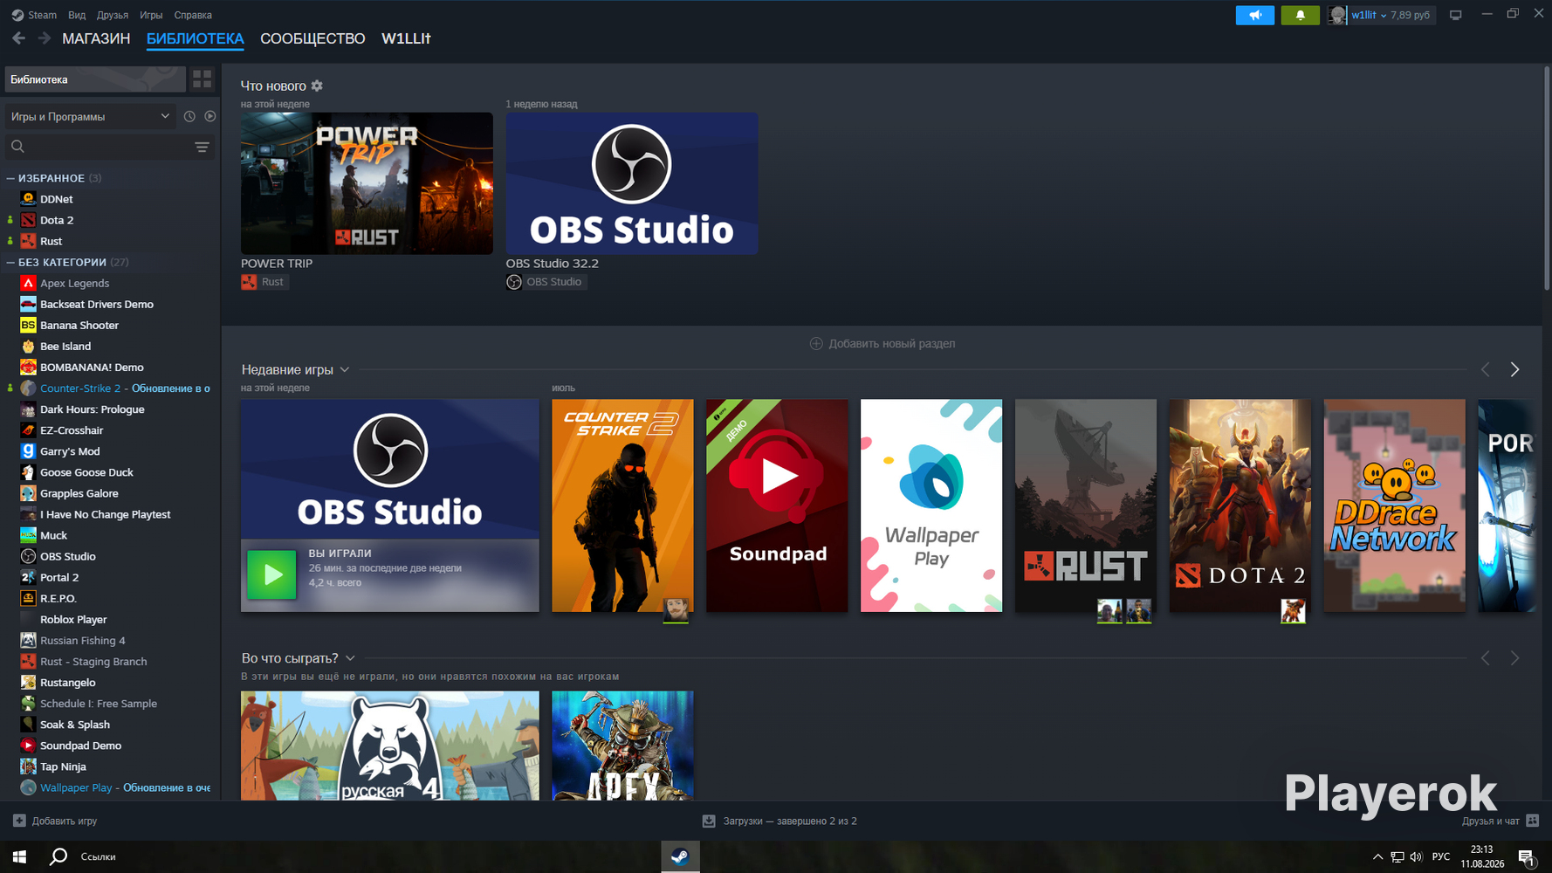The width and height of the screenshot is (1552, 873).
Task: Click the plus icon for 'Добавить игру'
Action: 19,821
